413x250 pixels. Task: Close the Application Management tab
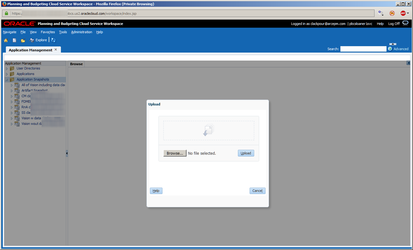(56, 50)
